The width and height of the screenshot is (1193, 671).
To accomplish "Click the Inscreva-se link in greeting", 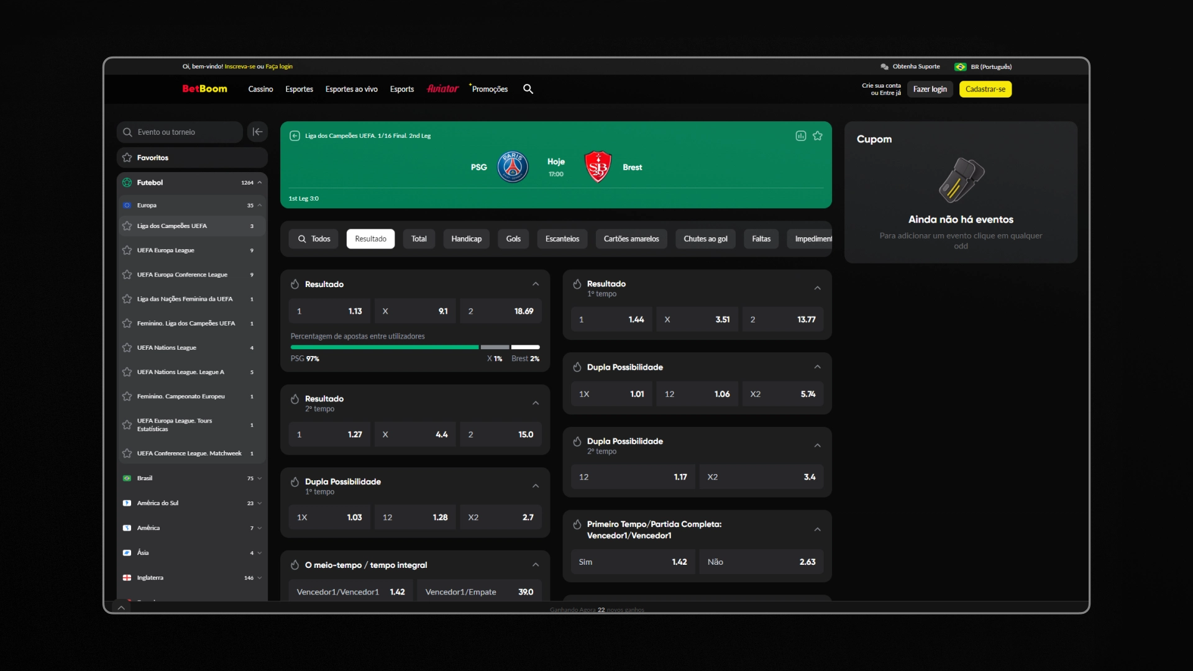I will click(240, 66).
